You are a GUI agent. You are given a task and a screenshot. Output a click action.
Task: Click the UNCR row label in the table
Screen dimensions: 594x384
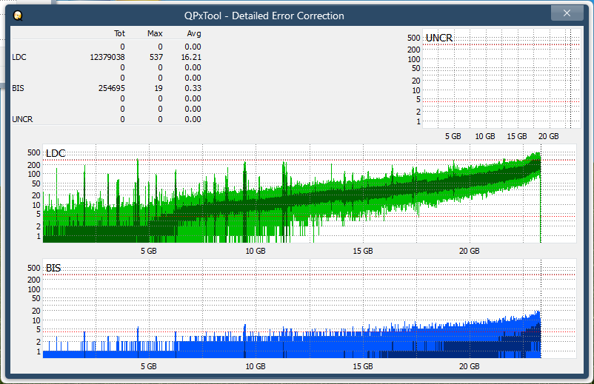22,119
